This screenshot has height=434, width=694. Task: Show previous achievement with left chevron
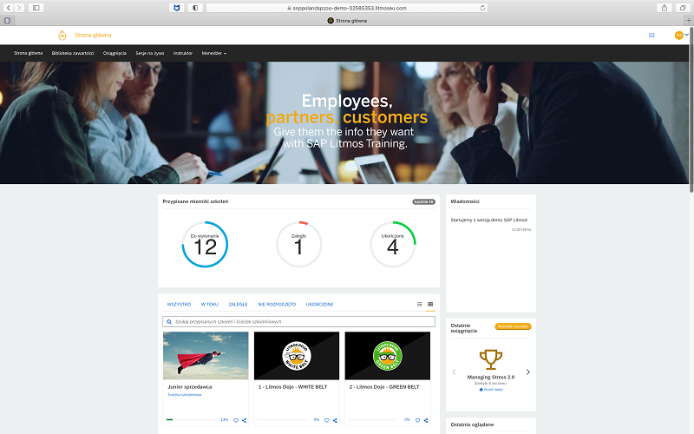point(454,372)
